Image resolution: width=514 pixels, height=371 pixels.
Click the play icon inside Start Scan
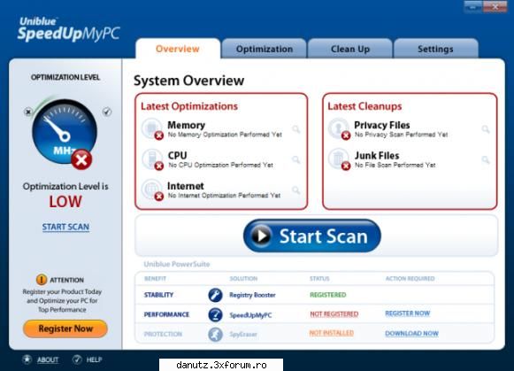[x=261, y=236]
